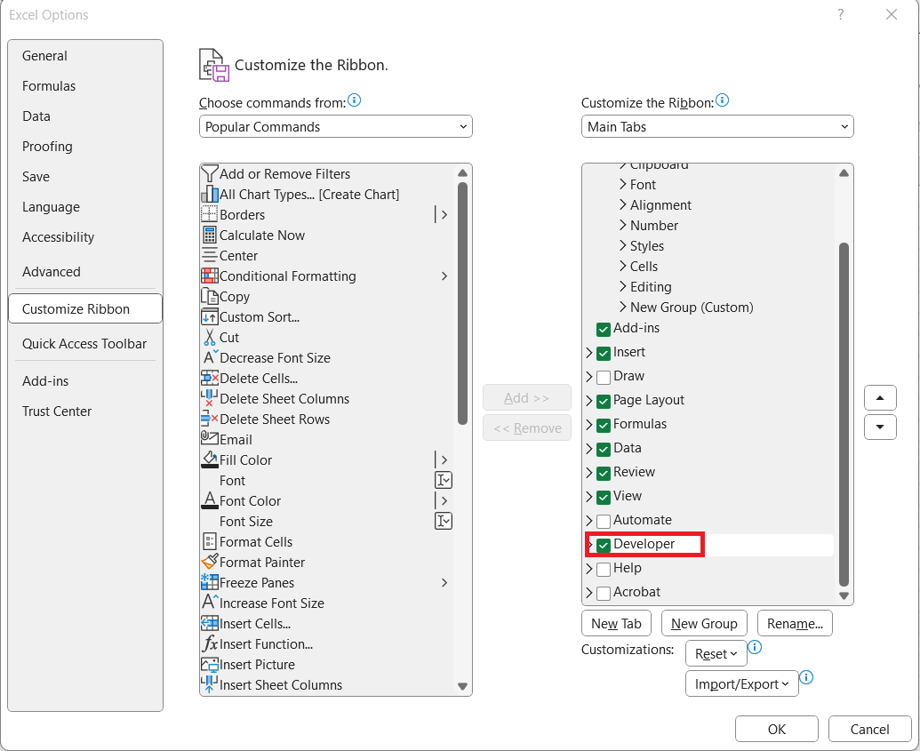920x751 pixels.
Task: Click the Insert Sheet Columns icon
Action: click(x=210, y=684)
